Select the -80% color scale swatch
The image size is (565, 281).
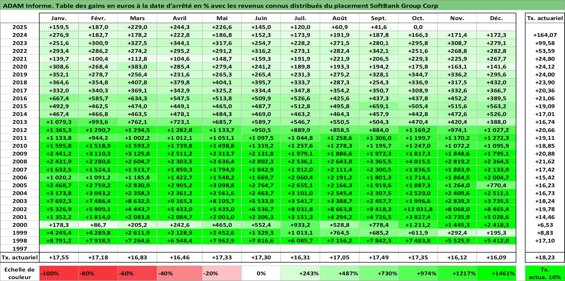(x=98, y=273)
